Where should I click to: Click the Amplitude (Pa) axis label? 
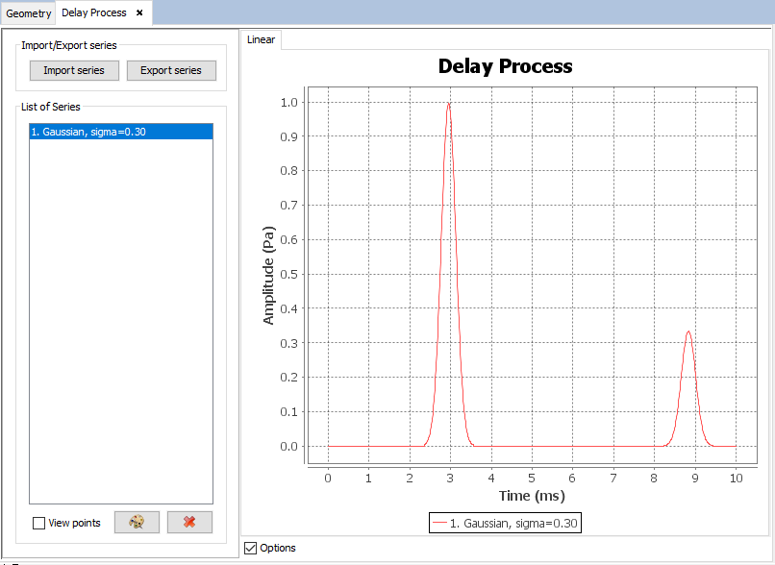click(269, 275)
